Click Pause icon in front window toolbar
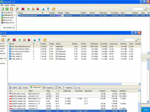Image resolution: width=150 pixels, height=112 pixels. coord(24,40)
